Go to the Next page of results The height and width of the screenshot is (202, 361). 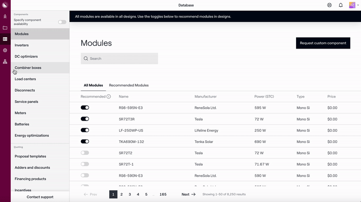point(188,194)
